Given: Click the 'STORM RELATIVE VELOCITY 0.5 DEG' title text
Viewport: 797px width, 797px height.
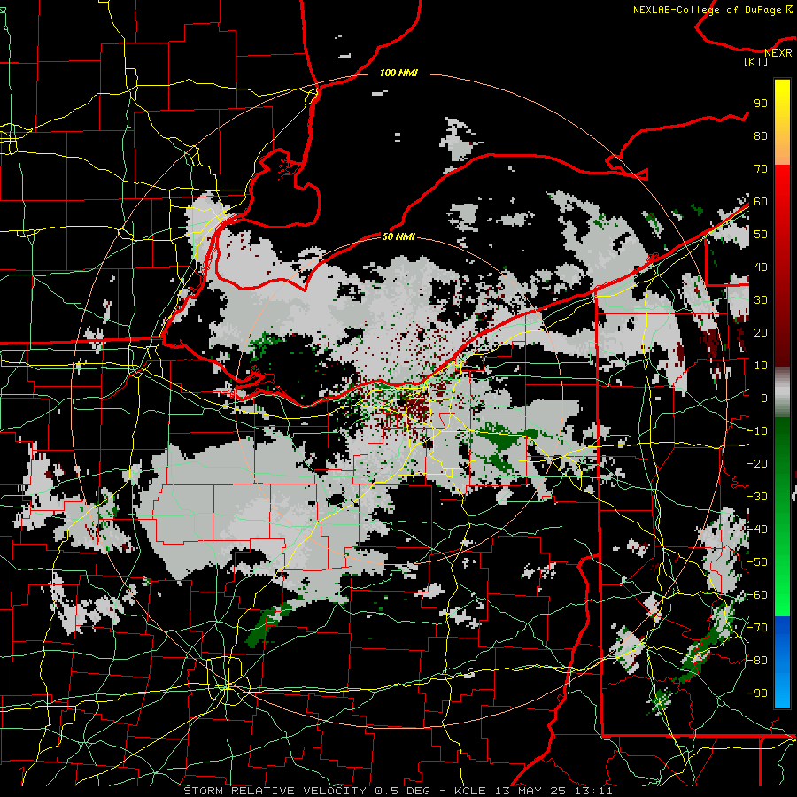Looking at the screenshot, I should tap(306, 791).
